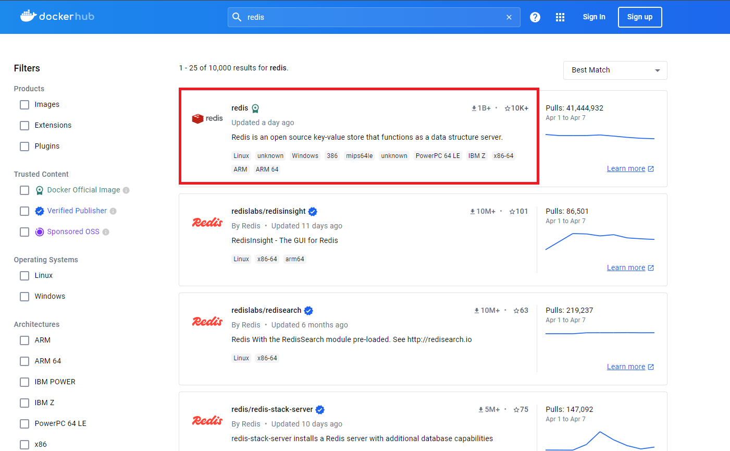Click verified badge beside redislabs/redisearch
This screenshot has width=730, height=451.
click(308, 311)
